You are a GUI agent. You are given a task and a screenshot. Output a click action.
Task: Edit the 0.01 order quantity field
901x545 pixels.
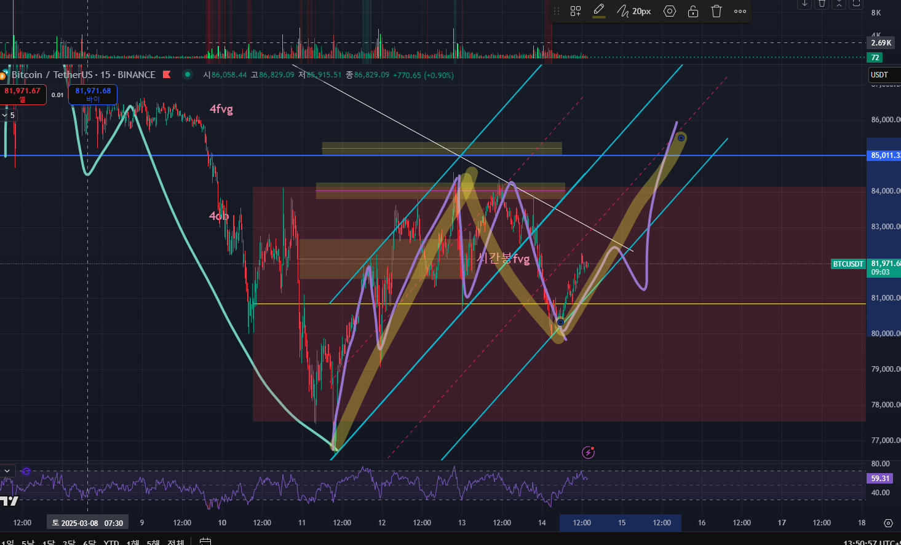[x=57, y=95]
